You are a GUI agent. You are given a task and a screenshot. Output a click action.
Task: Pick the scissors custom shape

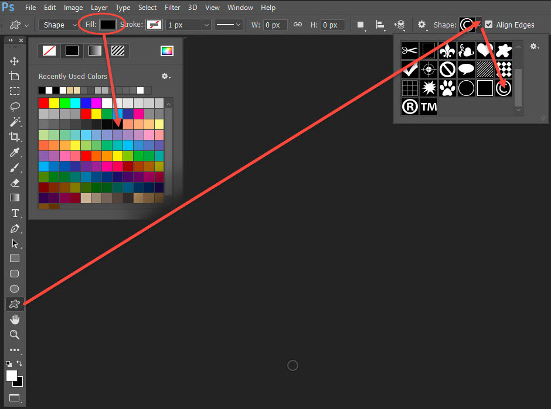(x=410, y=50)
